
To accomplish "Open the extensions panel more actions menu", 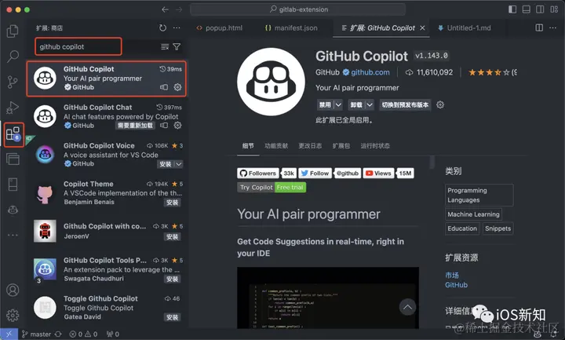I will (x=177, y=27).
